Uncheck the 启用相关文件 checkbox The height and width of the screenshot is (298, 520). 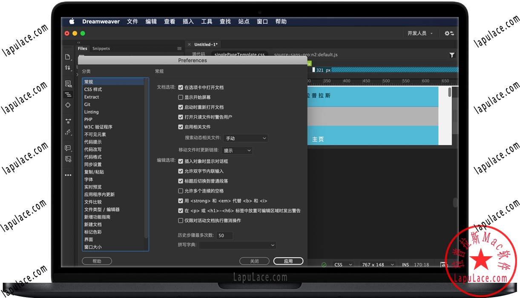tap(181, 127)
